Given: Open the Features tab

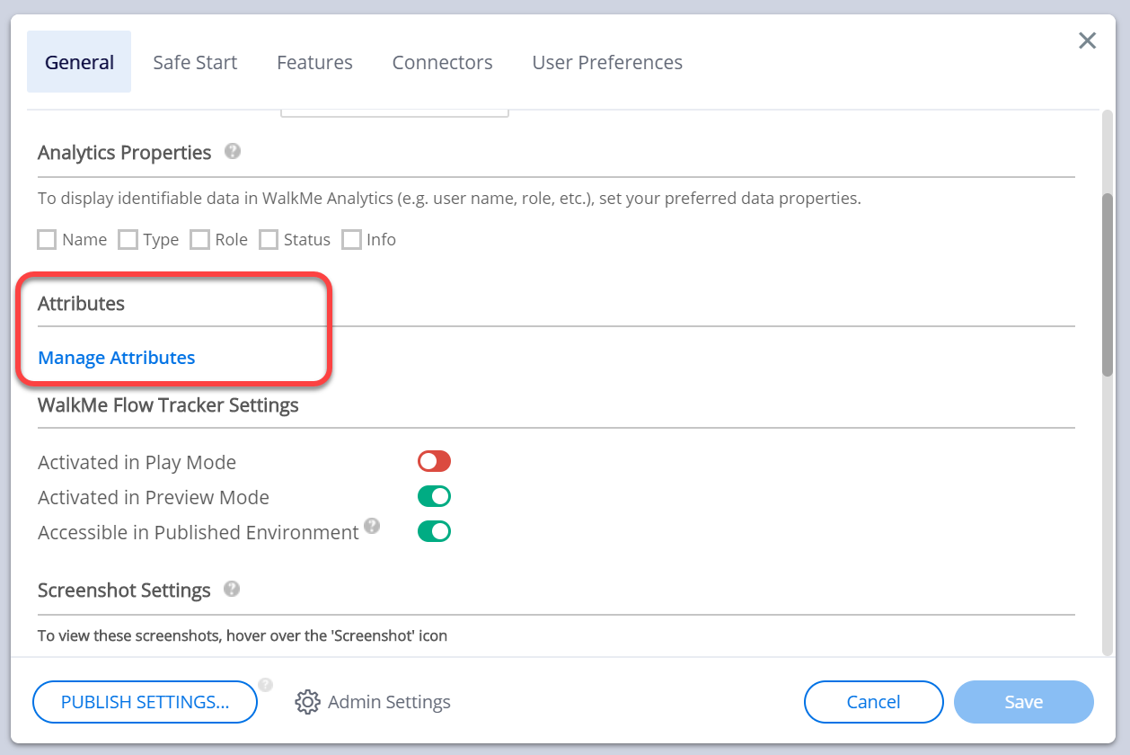Looking at the screenshot, I should click(x=314, y=62).
